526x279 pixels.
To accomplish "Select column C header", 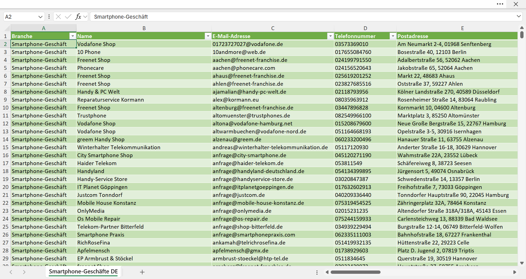I will point(273,28).
